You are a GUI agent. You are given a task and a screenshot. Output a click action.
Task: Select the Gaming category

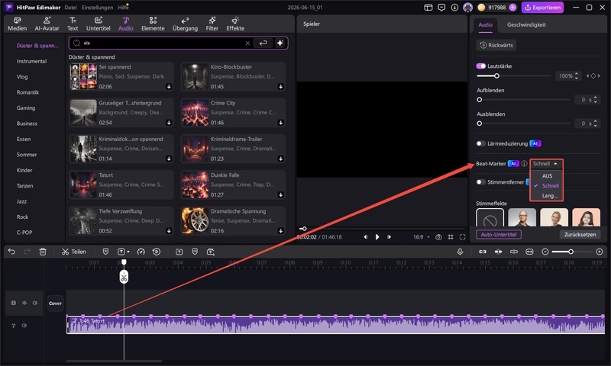[x=26, y=108]
